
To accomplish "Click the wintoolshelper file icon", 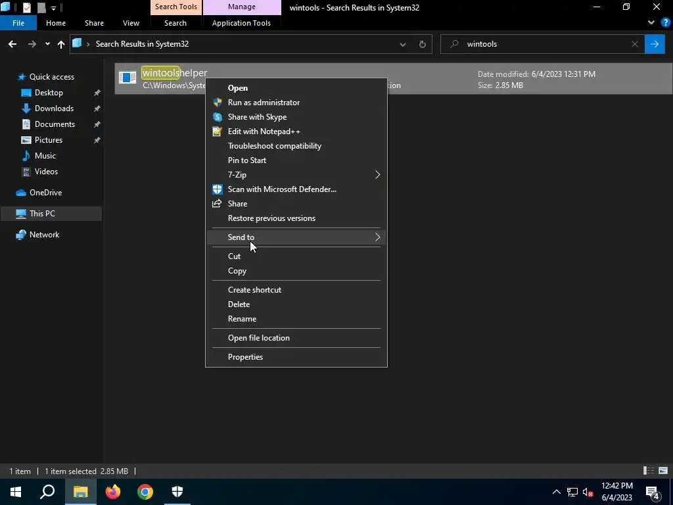I will point(128,78).
